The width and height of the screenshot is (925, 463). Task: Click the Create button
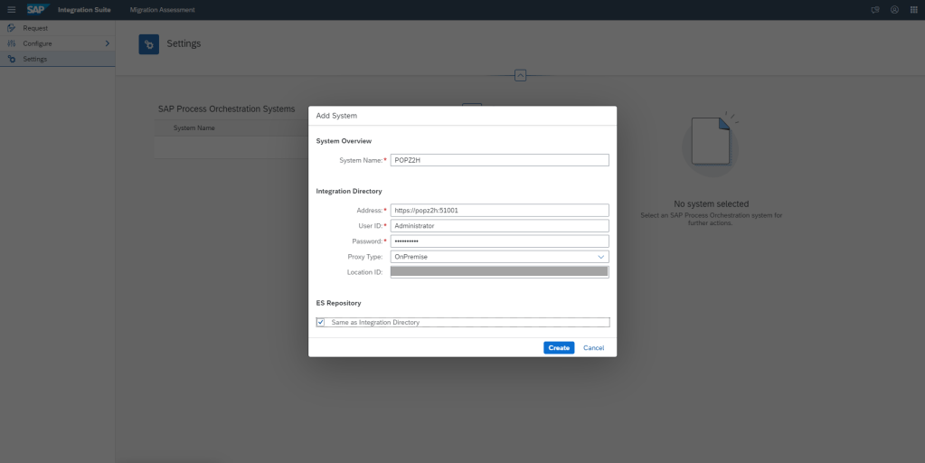(x=559, y=348)
